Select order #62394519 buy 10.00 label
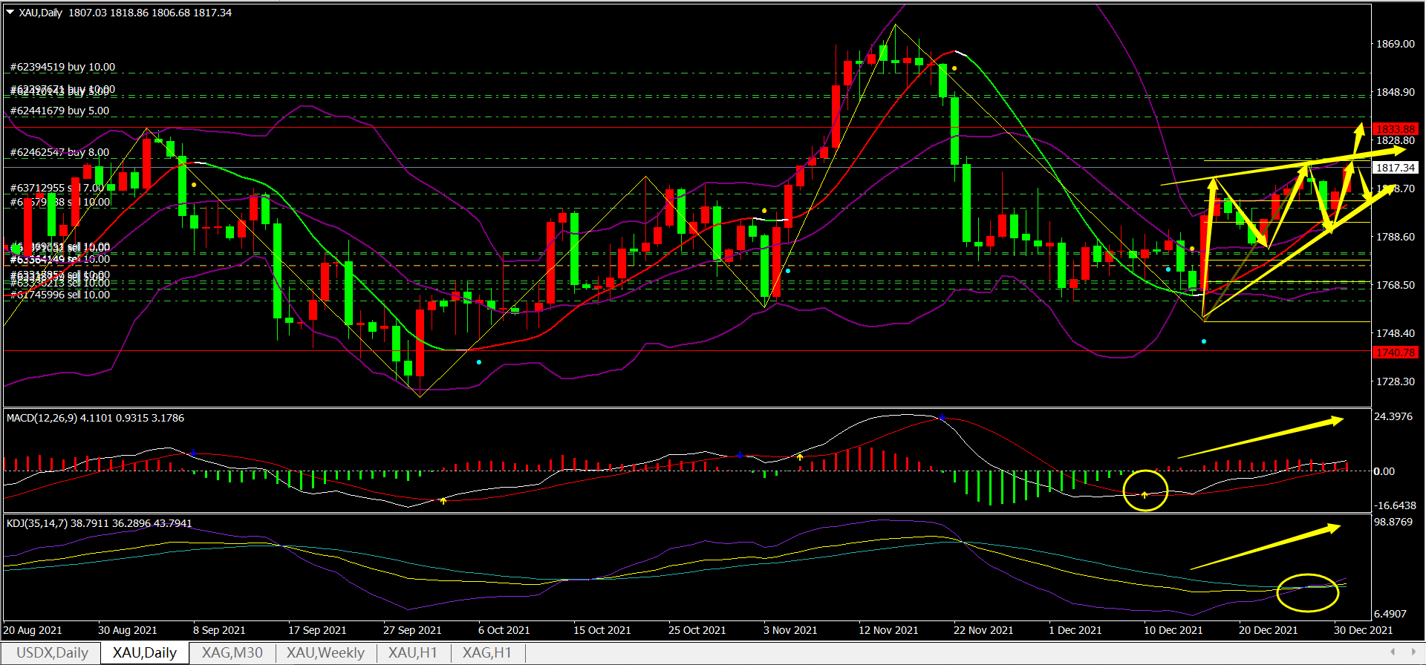 click(62, 67)
